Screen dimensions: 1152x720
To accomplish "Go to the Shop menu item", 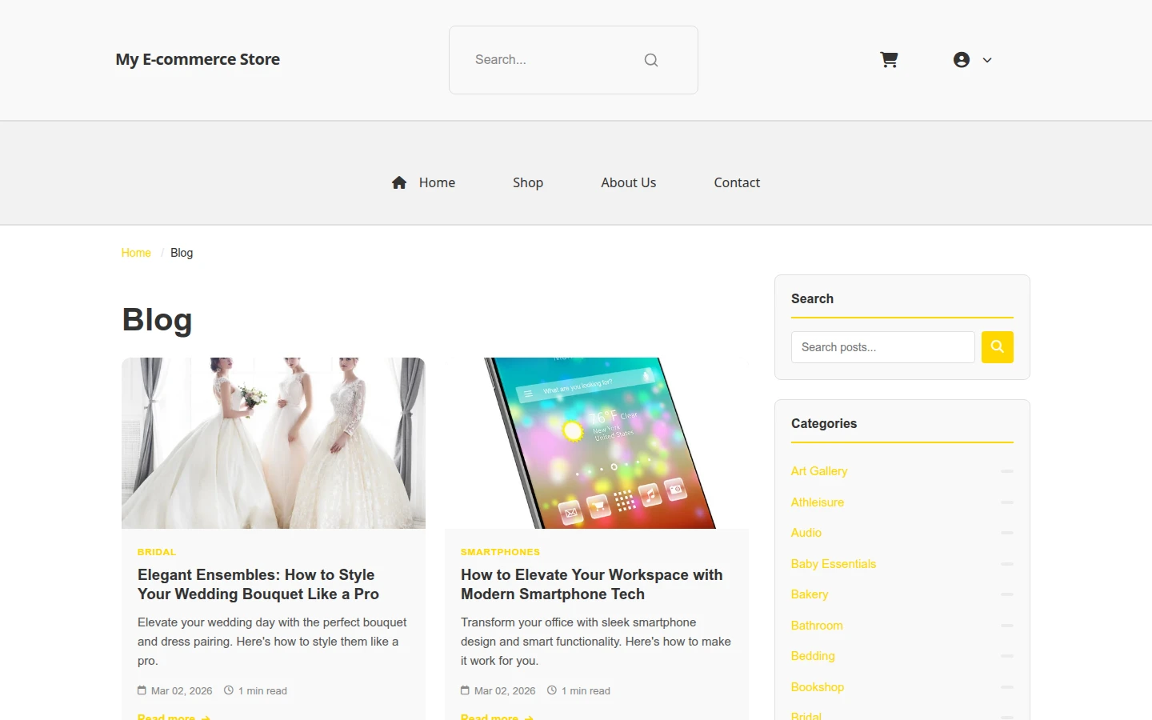I will coord(528,182).
